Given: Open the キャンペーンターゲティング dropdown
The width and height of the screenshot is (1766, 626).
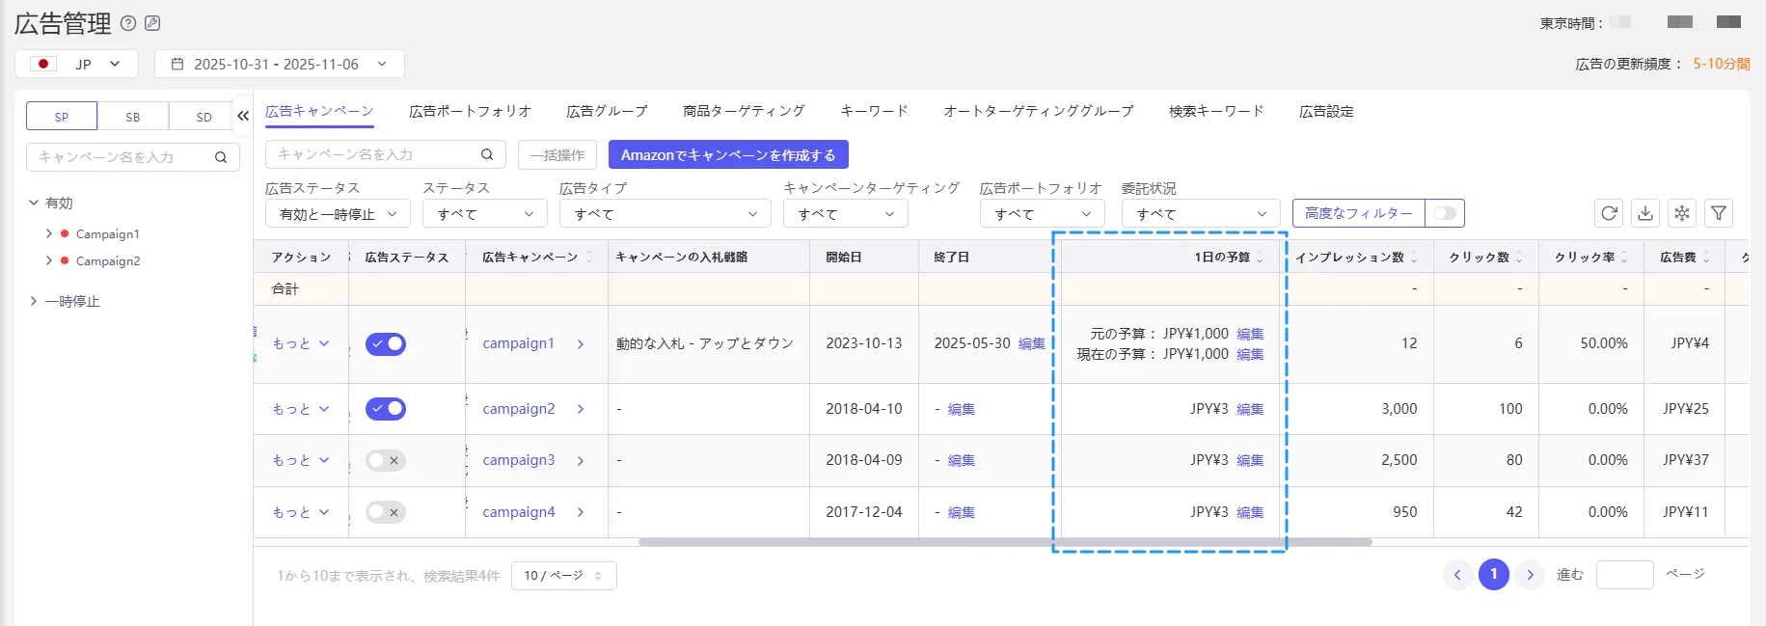Looking at the screenshot, I should [x=845, y=213].
